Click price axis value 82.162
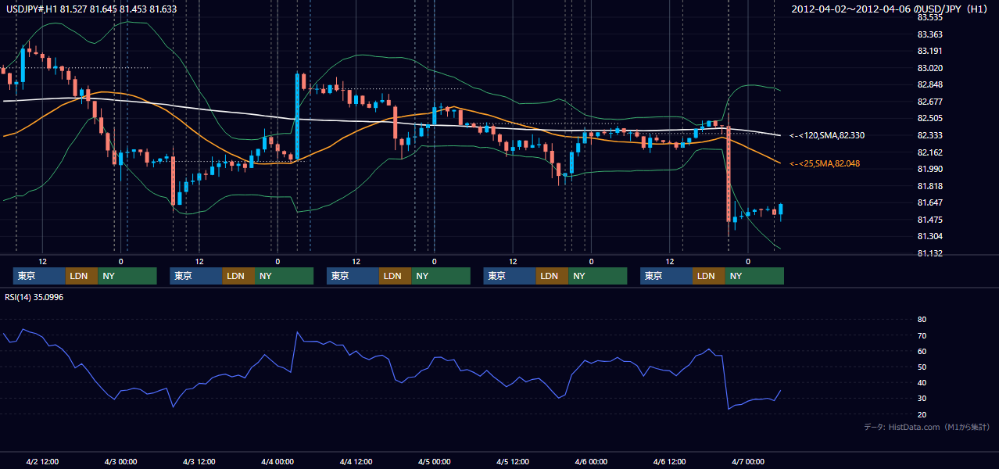This screenshot has height=469, width=999. [x=929, y=152]
